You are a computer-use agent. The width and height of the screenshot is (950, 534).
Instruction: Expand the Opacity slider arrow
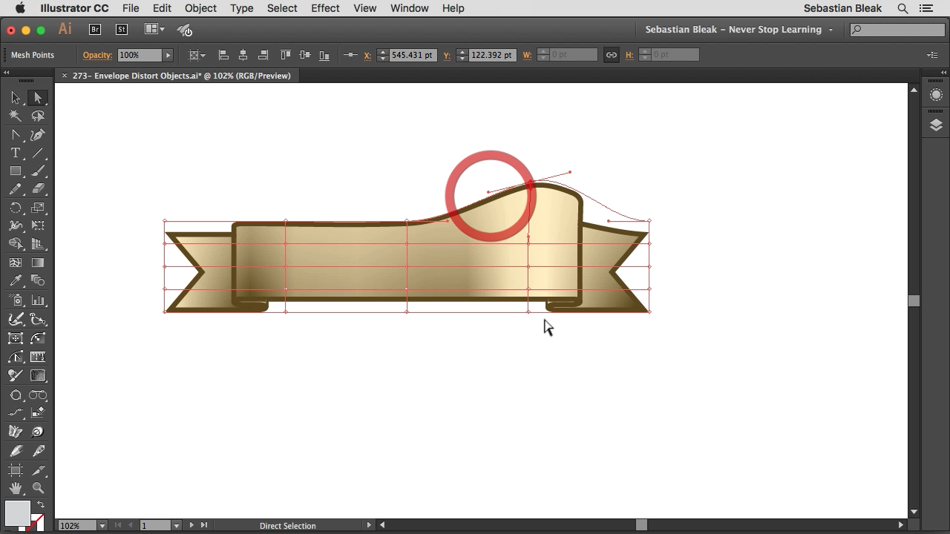(x=168, y=55)
